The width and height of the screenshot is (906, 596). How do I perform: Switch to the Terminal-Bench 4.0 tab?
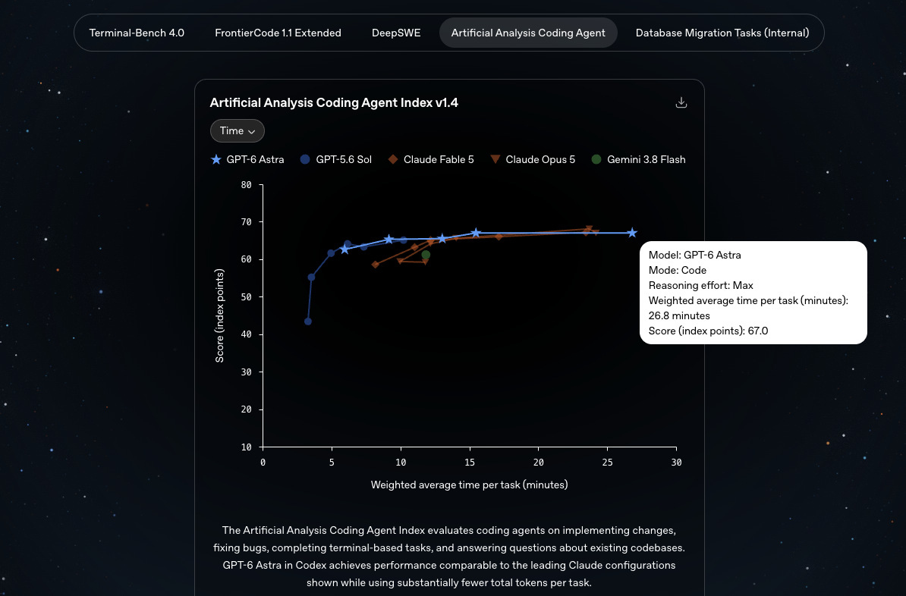[x=137, y=33]
